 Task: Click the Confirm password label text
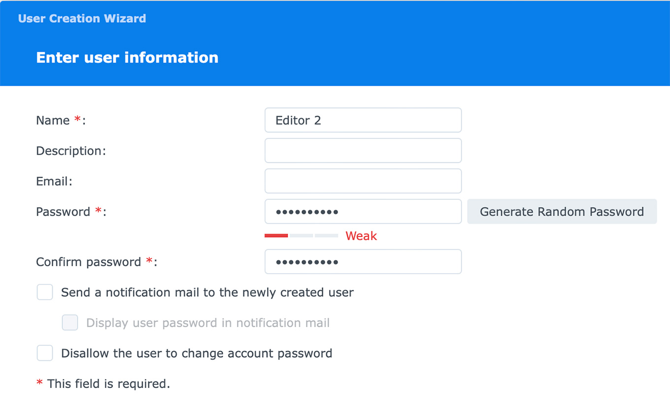point(89,262)
